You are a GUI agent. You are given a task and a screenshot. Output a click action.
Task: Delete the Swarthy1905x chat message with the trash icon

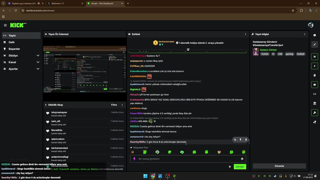point(246,140)
